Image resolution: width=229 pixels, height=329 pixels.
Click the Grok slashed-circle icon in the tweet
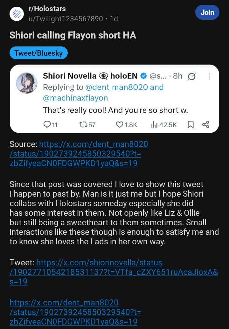[x=192, y=76]
